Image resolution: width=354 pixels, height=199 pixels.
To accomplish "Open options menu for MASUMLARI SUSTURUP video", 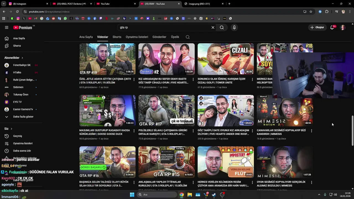I will click(134, 131).
